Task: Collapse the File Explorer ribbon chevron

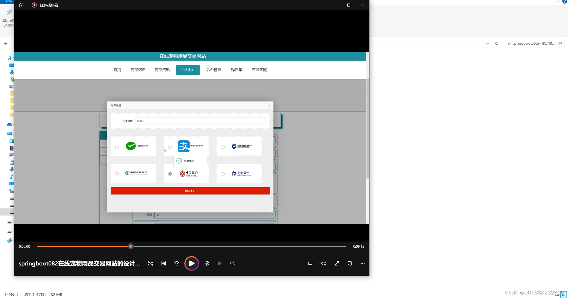Action: click(558, 1)
